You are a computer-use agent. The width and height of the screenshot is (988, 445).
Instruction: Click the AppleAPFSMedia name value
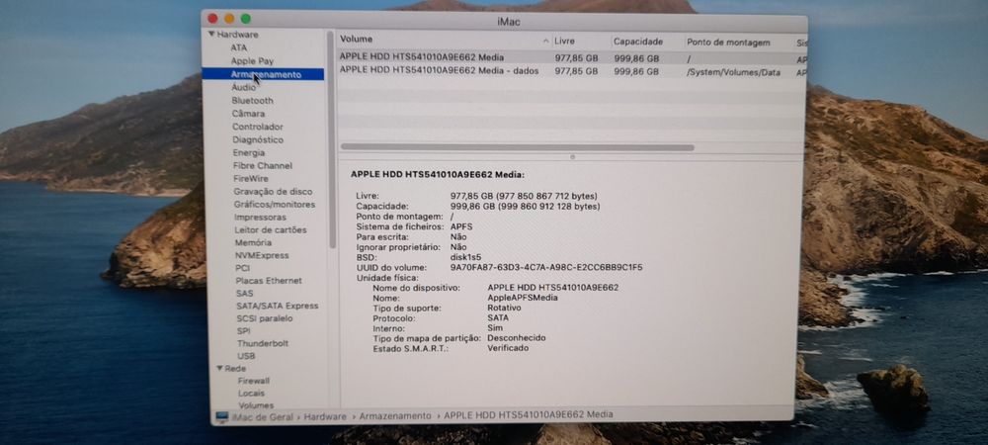[x=523, y=298]
